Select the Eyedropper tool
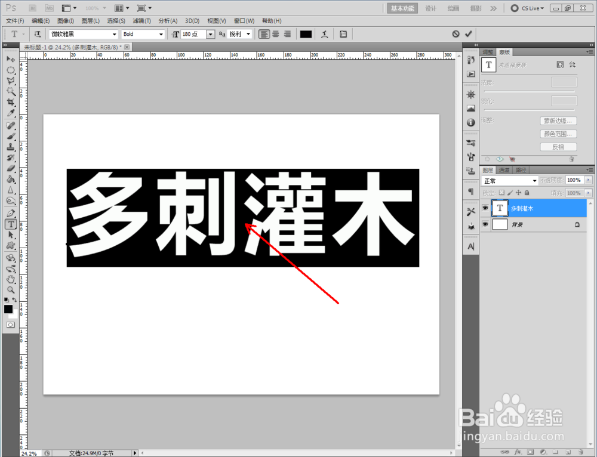The image size is (597, 457). [11, 113]
